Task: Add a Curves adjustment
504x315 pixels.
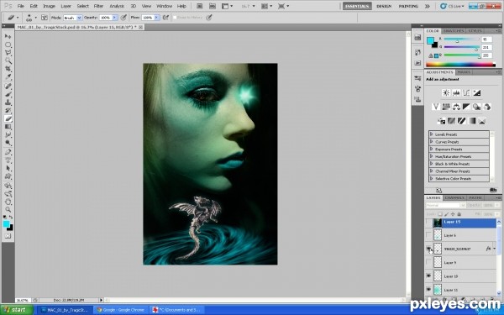Action: click(466, 93)
